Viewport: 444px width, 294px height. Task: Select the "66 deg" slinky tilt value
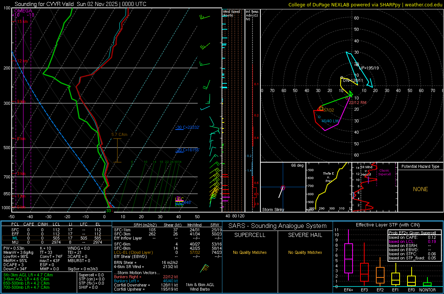point(297,165)
